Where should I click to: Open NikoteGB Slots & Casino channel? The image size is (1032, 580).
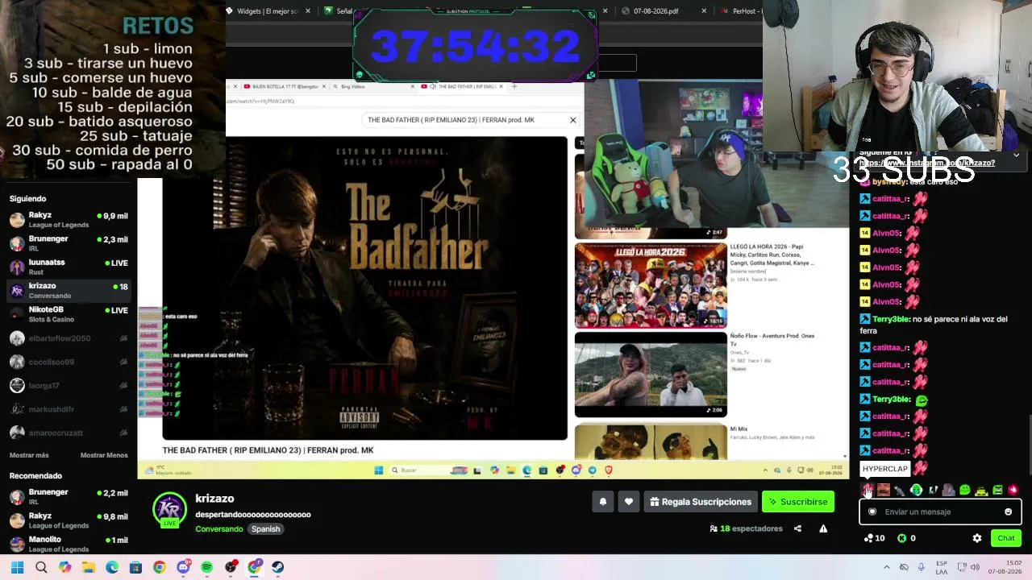pyautogui.click(x=69, y=314)
